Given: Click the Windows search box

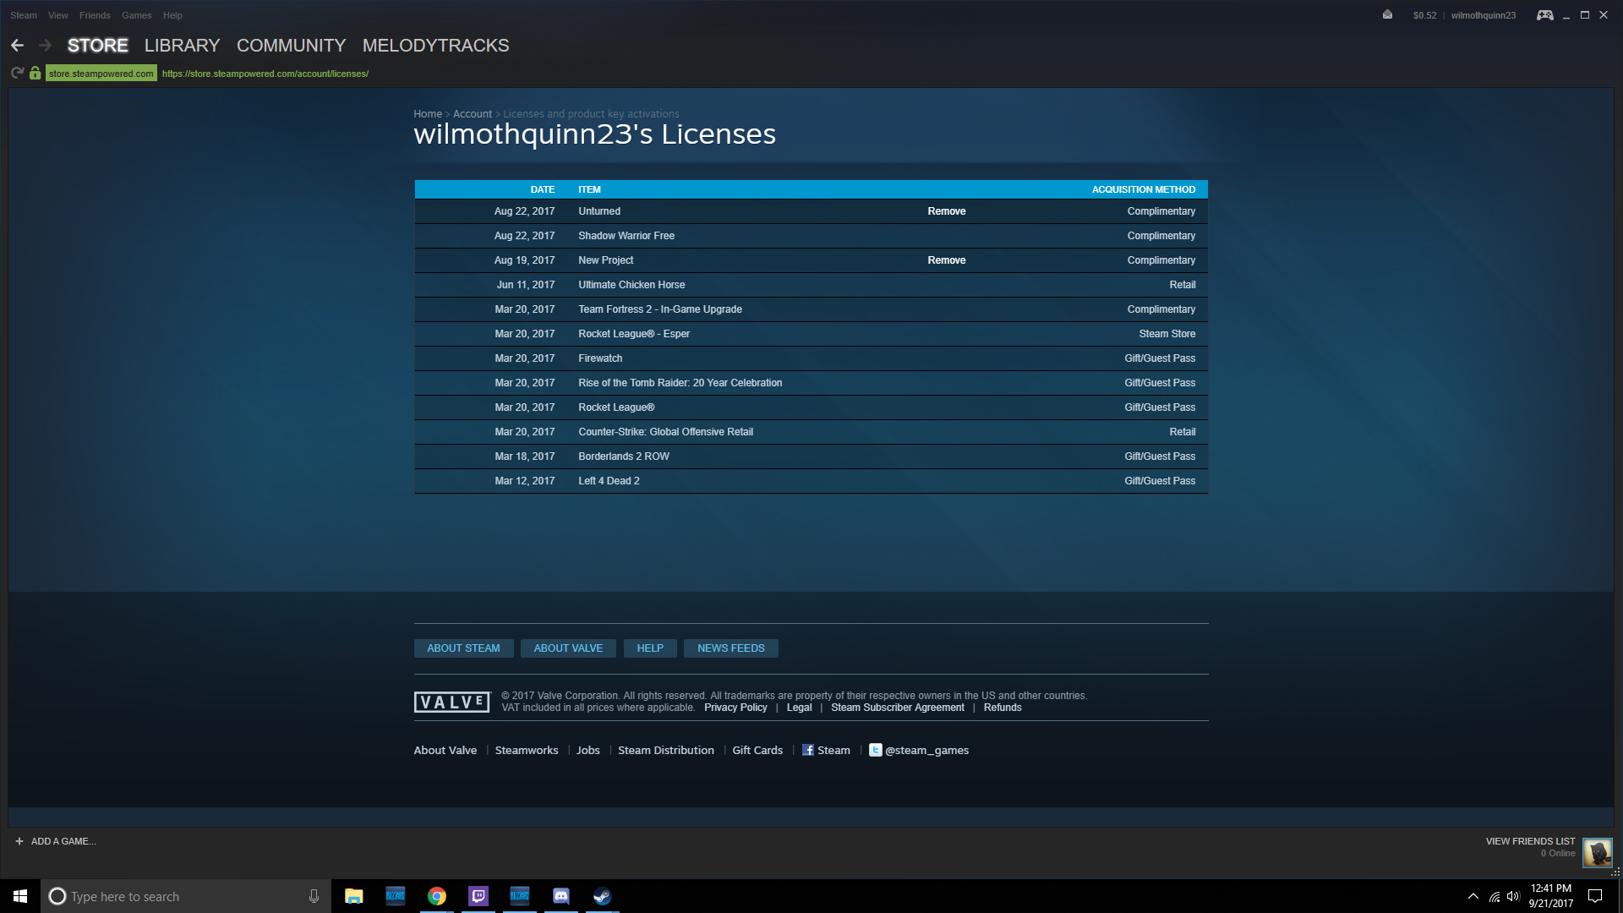Looking at the screenshot, I should [186, 896].
